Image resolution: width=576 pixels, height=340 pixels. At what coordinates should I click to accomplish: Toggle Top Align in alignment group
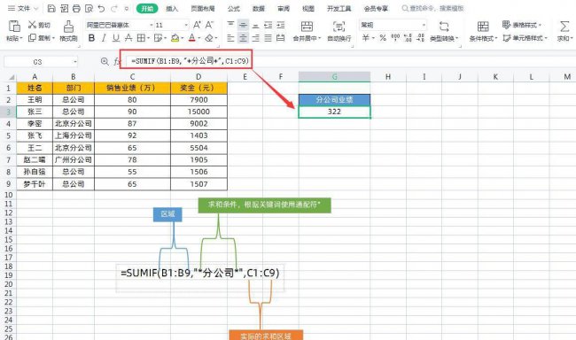pos(230,25)
